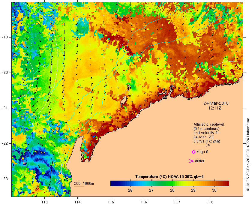Click the colorbar tick label 27

(x=151, y=190)
